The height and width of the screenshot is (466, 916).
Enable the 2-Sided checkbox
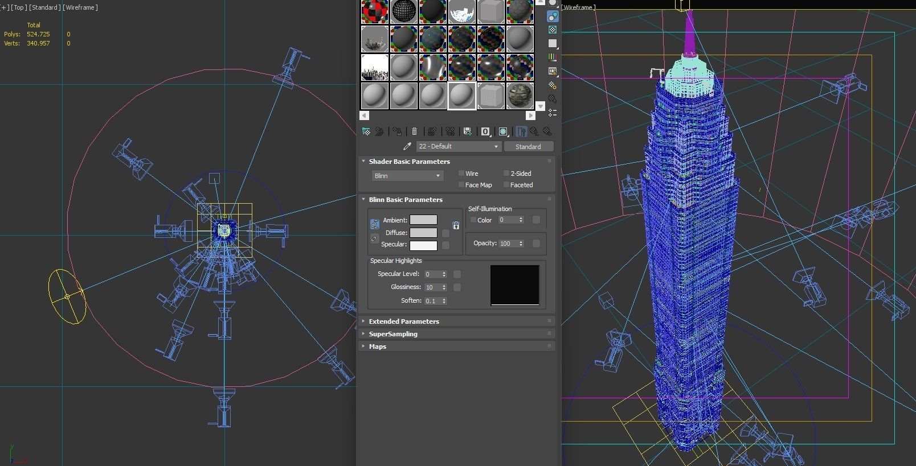[506, 173]
